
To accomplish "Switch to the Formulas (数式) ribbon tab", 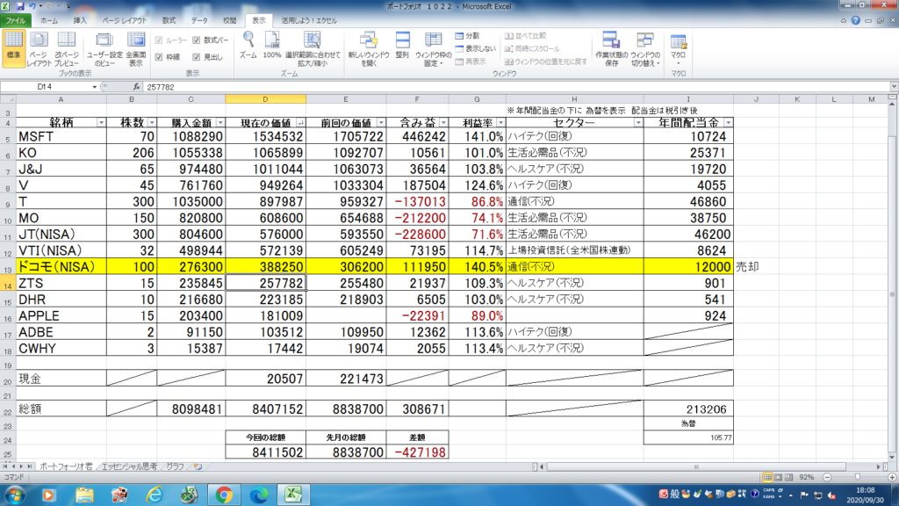I will [x=169, y=20].
